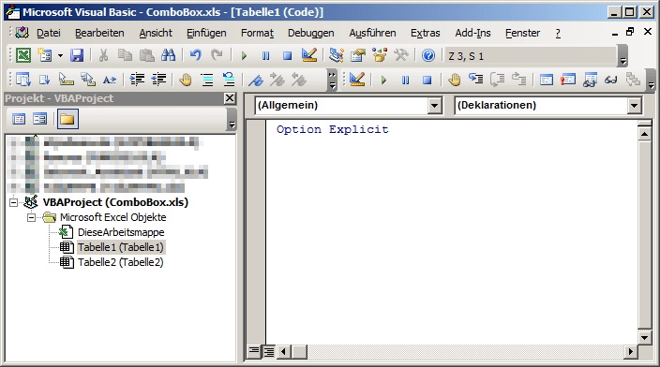Click View Object in the Project panel

click(x=40, y=120)
